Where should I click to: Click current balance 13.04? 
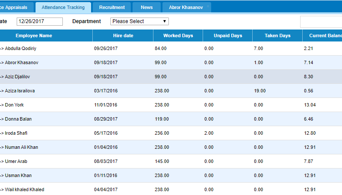click(310, 105)
